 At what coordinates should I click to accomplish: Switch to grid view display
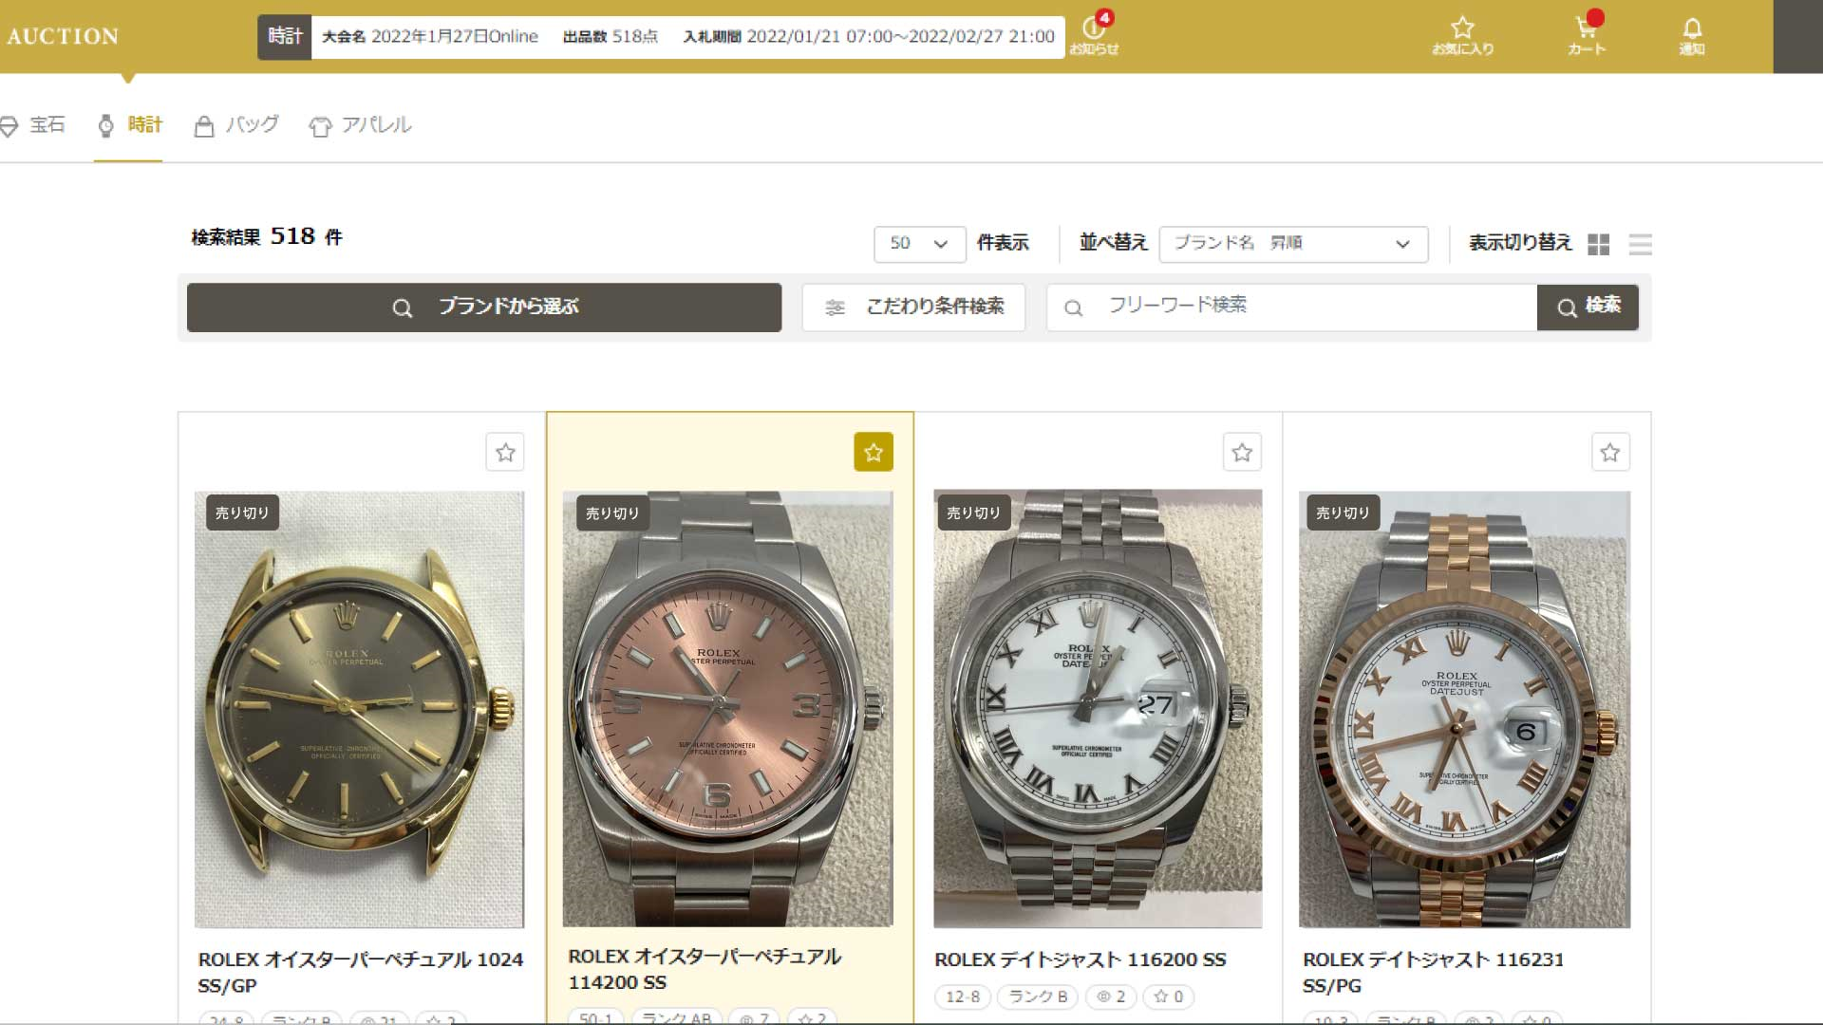1598,245
